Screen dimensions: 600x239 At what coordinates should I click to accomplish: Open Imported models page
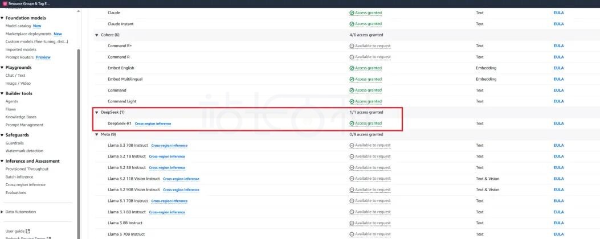click(21, 50)
